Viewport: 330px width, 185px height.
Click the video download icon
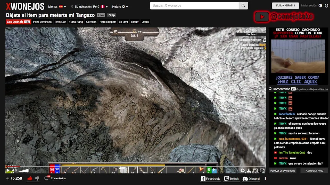pyautogui.click(x=249, y=170)
